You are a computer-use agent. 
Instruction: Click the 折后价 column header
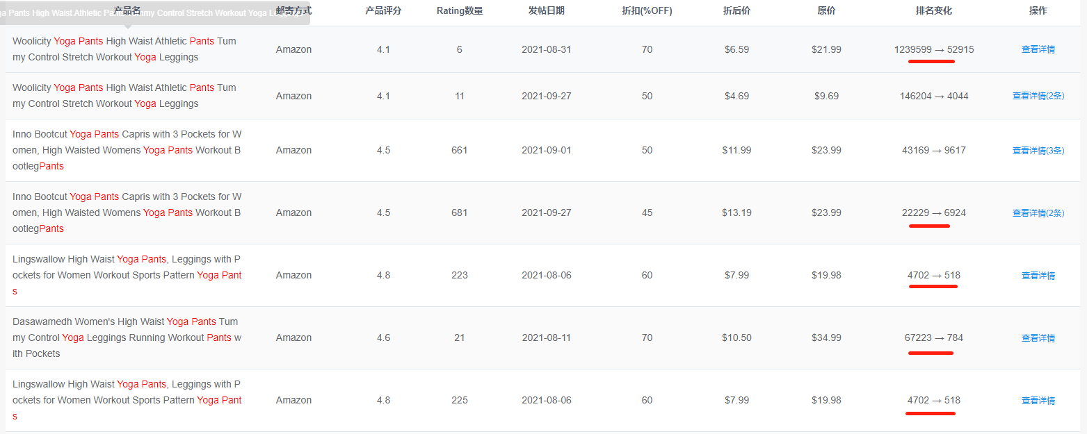(736, 10)
